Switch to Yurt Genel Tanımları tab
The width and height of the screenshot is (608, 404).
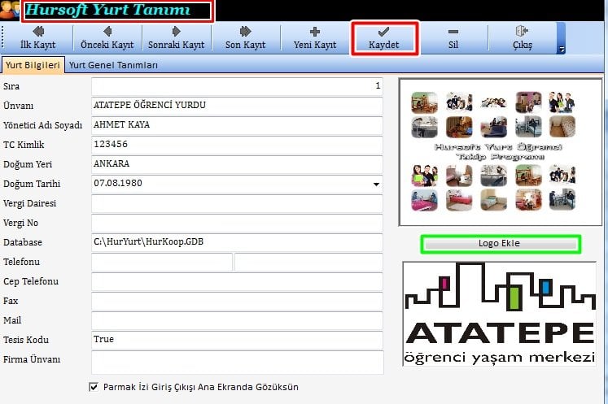pyautogui.click(x=113, y=65)
